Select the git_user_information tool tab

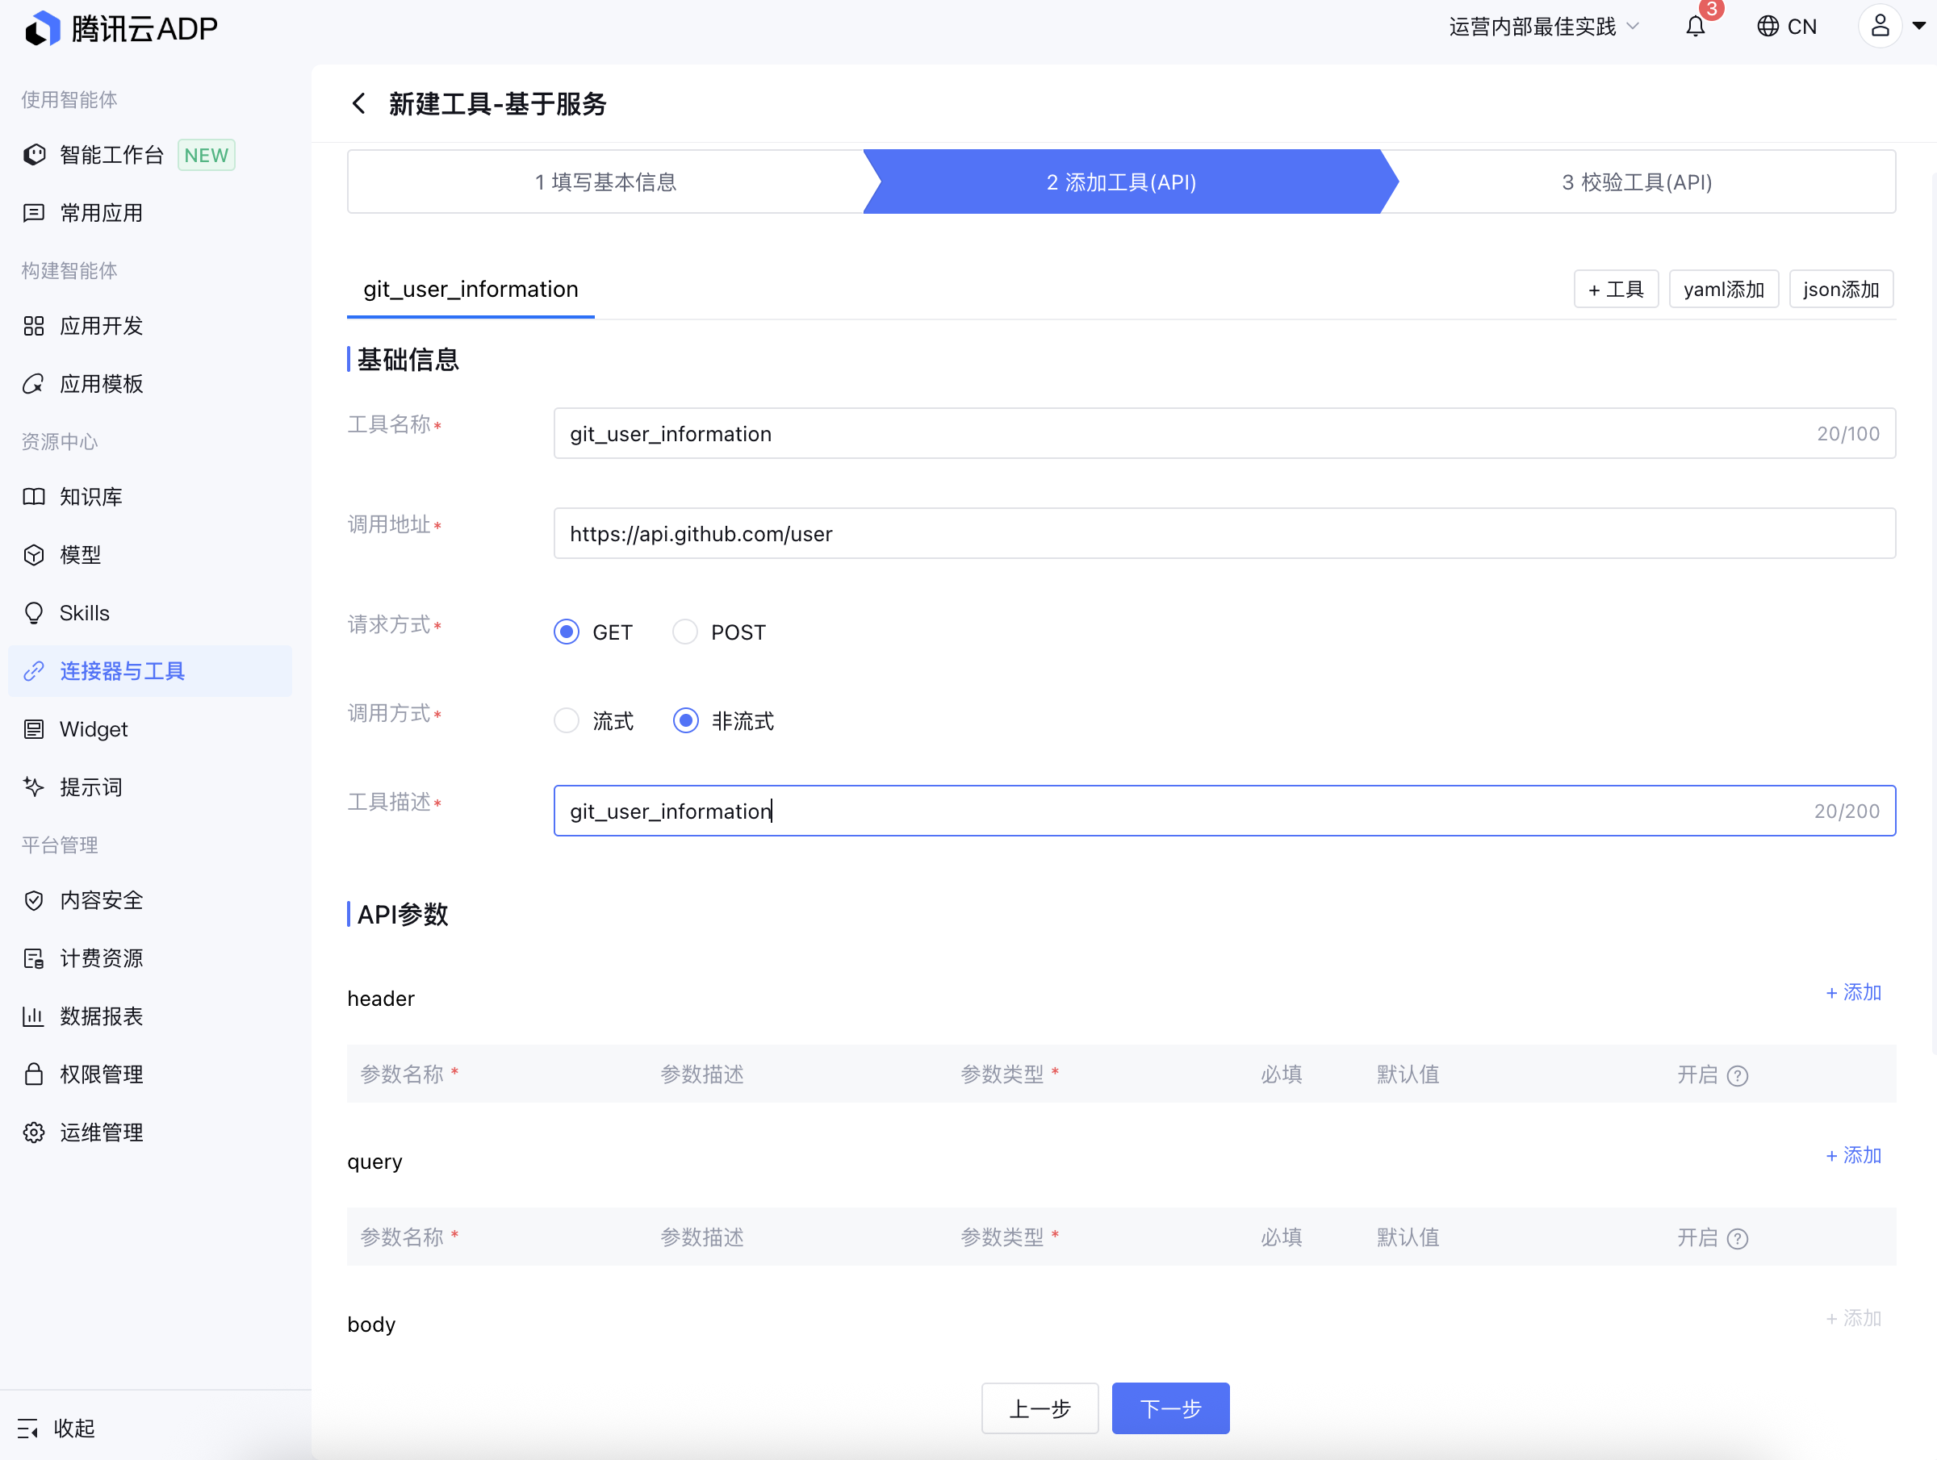[471, 290]
